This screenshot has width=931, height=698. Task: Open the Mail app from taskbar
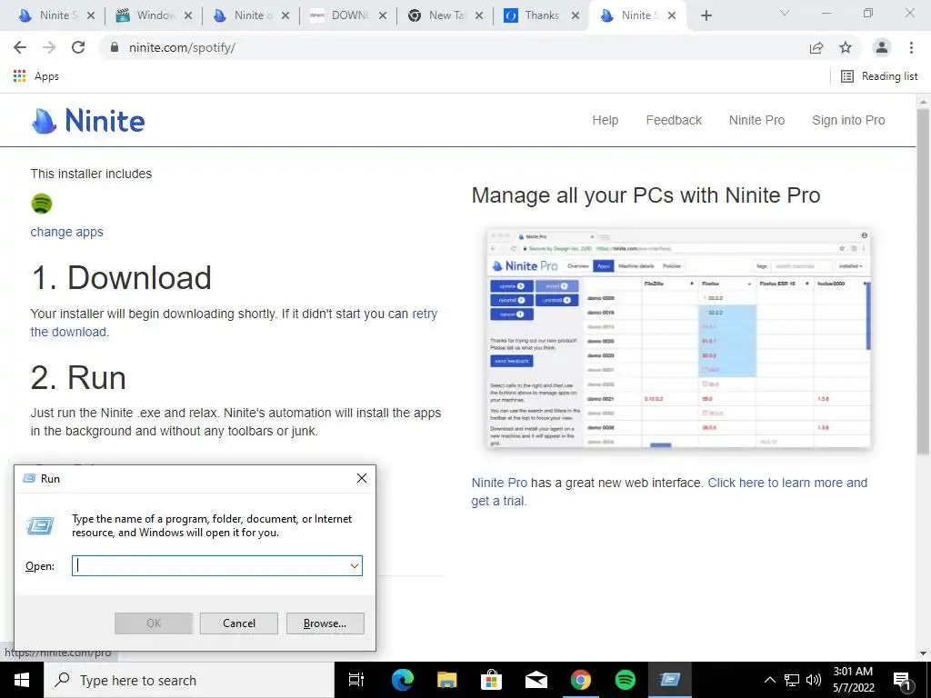(536, 680)
